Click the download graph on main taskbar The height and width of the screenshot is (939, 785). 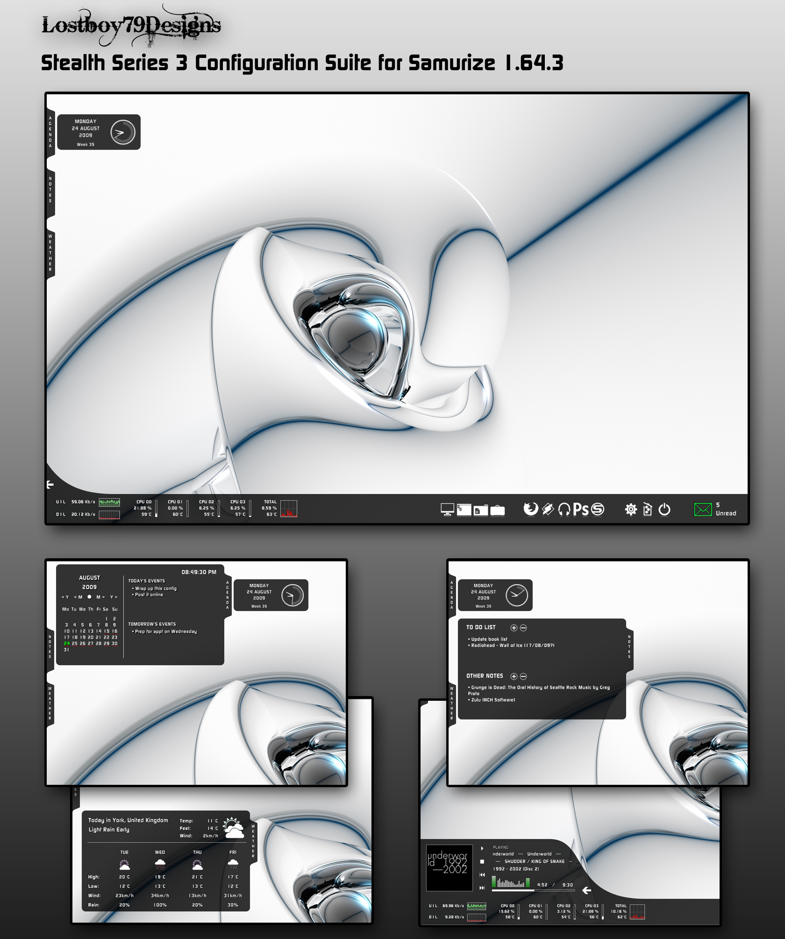(109, 514)
